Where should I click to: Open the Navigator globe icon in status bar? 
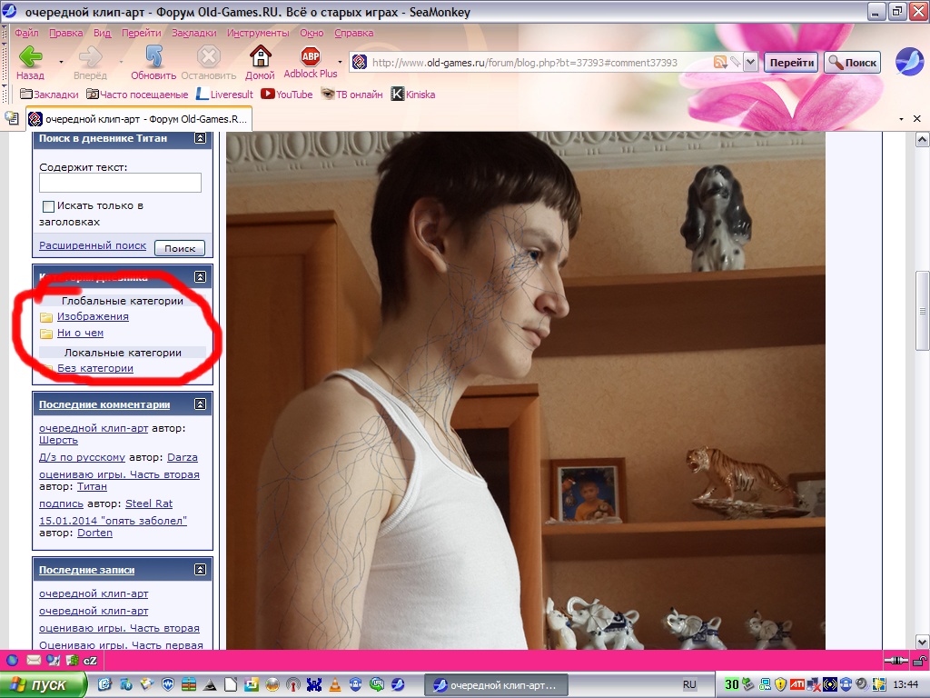(11, 660)
